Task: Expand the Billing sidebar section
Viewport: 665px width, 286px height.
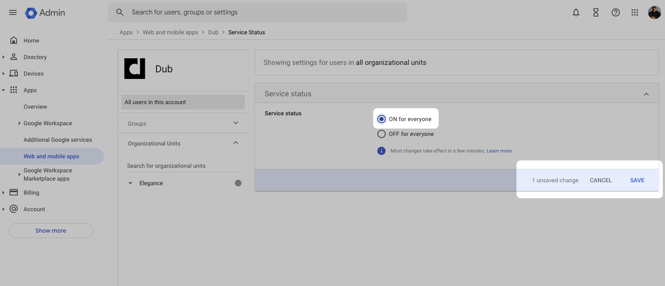Action: tap(3, 193)
